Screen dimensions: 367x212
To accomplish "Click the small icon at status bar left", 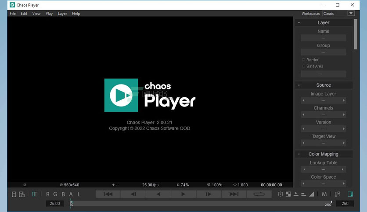I will 25,185.
